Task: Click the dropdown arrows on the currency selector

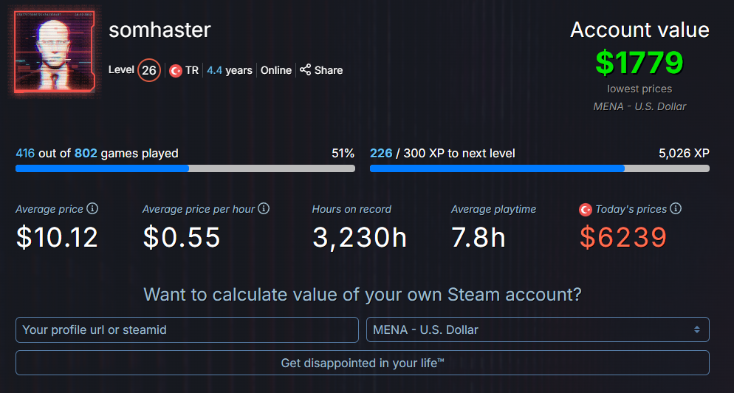Action: coord(696,329)
